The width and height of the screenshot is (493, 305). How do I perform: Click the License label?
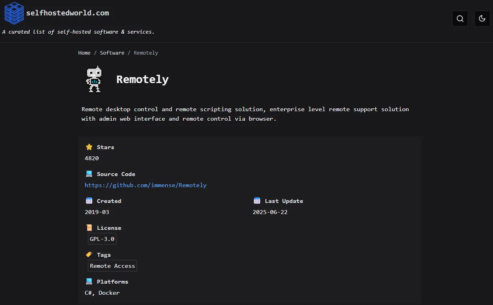[109, 228]
